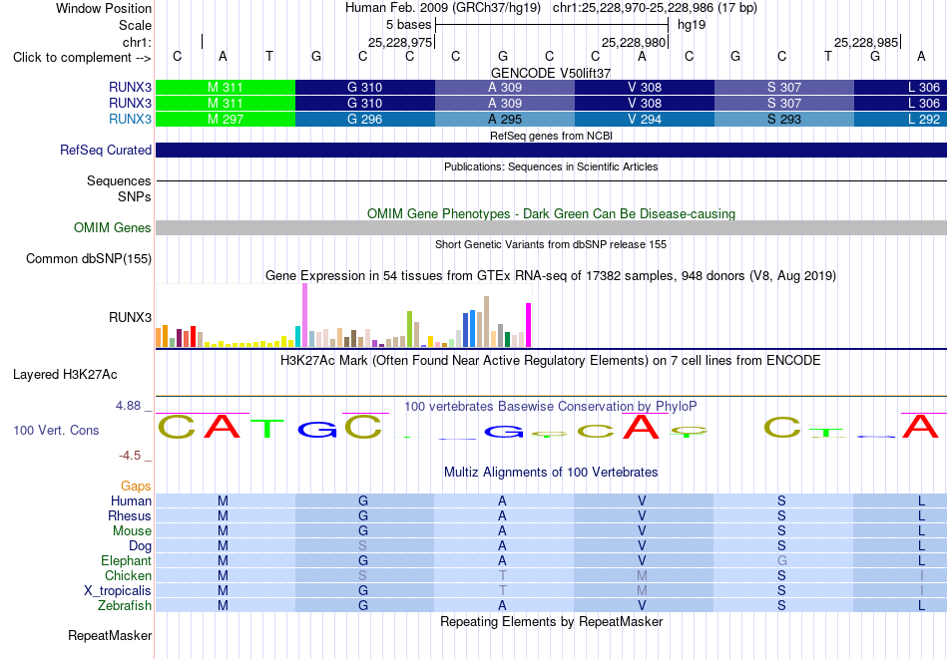Click the 4.88 upper conservation scale value
The height and width of the screenshot is (659, 948).
click(x=129, y=406)
